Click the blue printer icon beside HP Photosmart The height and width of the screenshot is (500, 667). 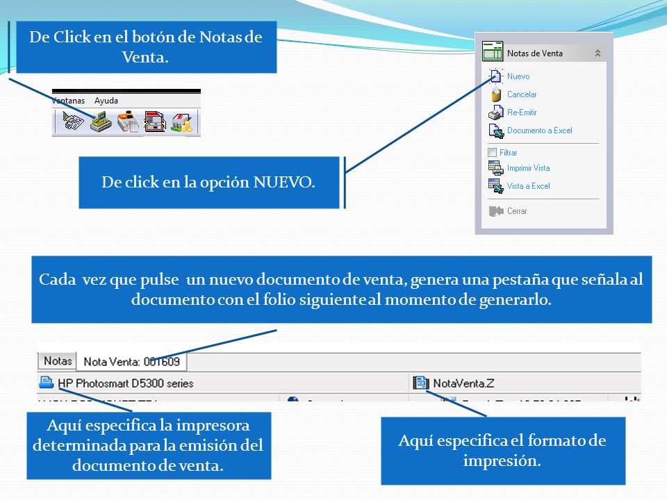pyautogui.click(x=46, y=383)
